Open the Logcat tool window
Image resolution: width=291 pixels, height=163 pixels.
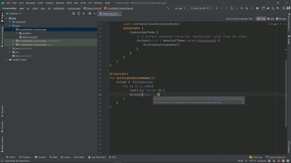(x=65, y=157)
